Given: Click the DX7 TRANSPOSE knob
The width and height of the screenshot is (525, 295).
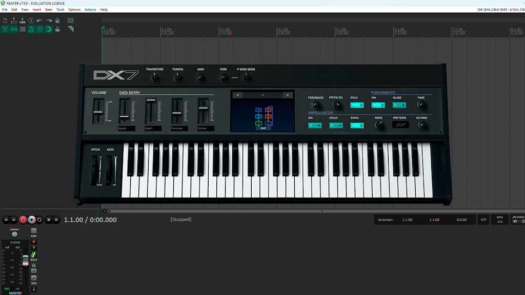Looking at the screenshot, I should (x=155, y=77).
